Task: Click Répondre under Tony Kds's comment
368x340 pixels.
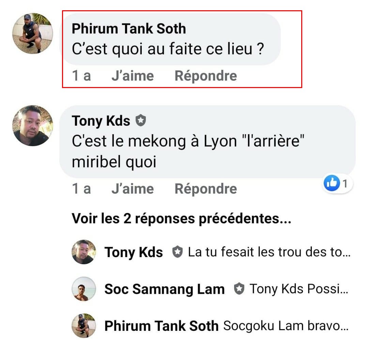Action: tap(205, 189)
